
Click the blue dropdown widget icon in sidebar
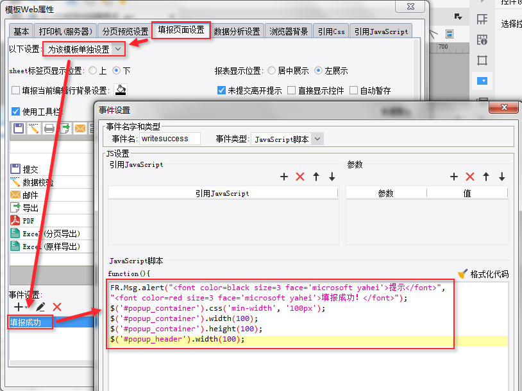pyautogui.click(x=482, y=81)
